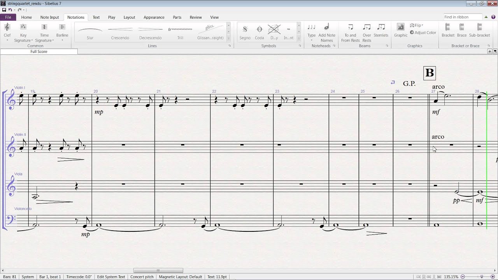
Task: Save the score with the disk icon
Action: (4, 10)
